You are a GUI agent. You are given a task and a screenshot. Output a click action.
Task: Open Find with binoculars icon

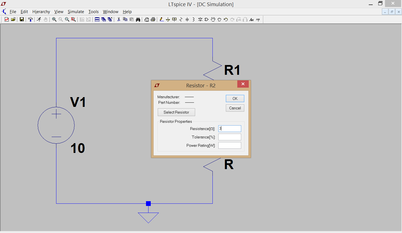(x=138, y=20)
